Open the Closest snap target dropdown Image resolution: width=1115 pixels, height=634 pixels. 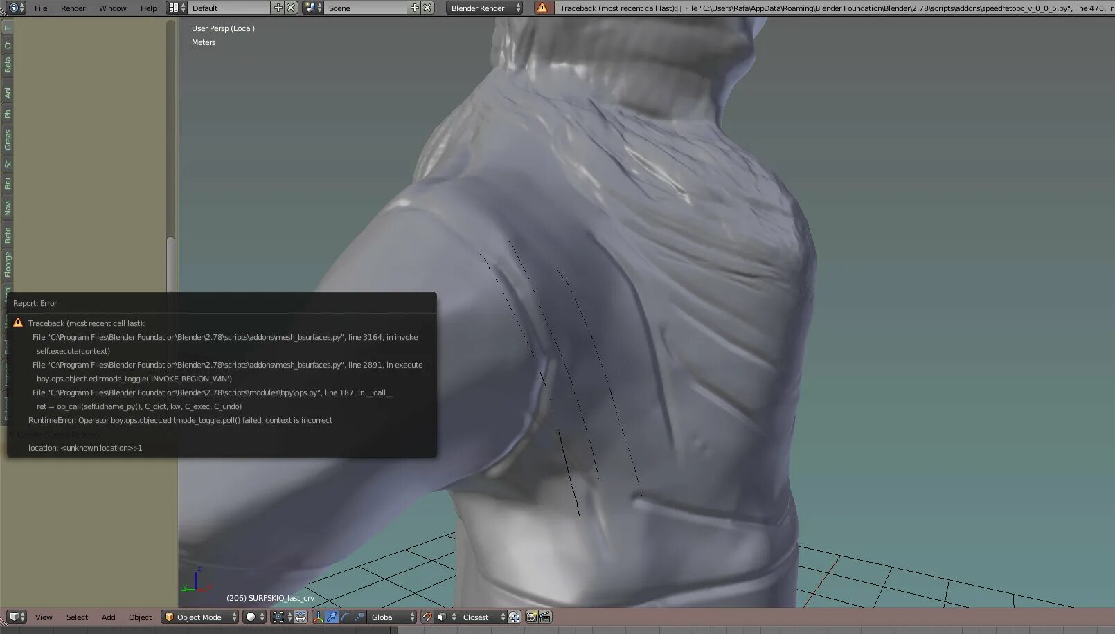pyautogui.click(x=483, y=617)
